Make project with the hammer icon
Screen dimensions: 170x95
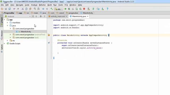click(52, 9)
